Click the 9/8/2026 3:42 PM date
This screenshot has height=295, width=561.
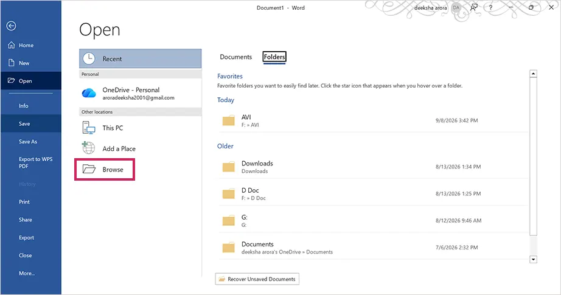[456, 120]
